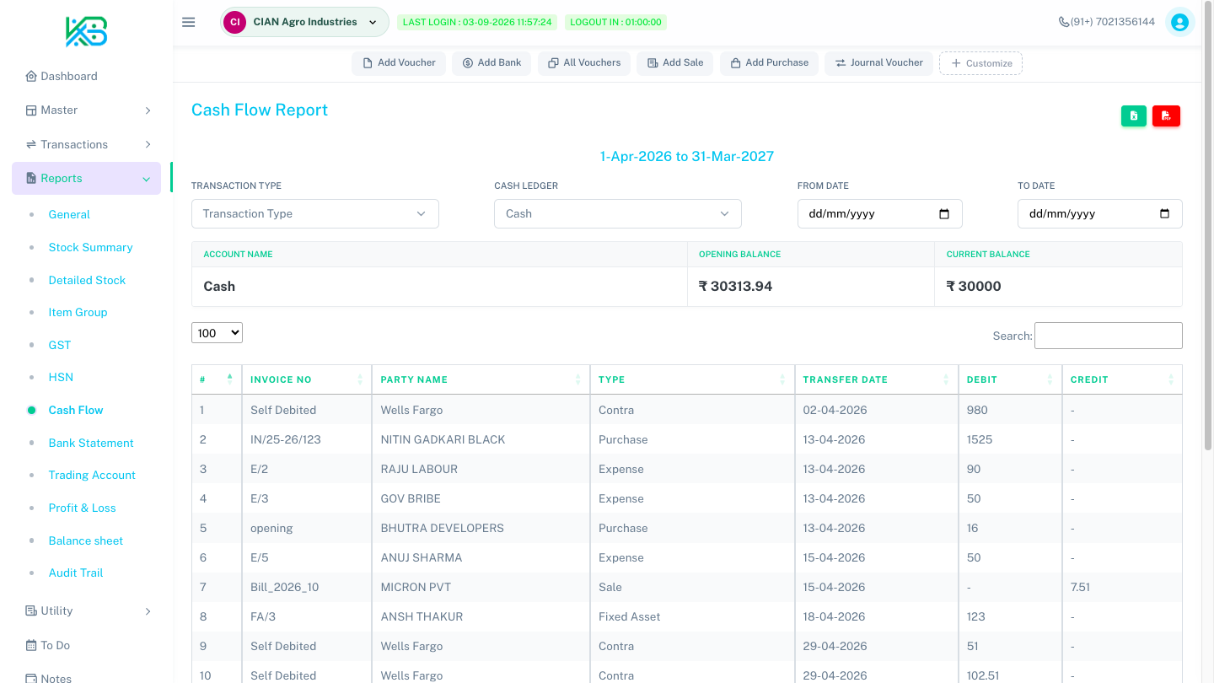Expand the Master sidebar menu
Screen dimensions: 1214x683
coord(87,110)
